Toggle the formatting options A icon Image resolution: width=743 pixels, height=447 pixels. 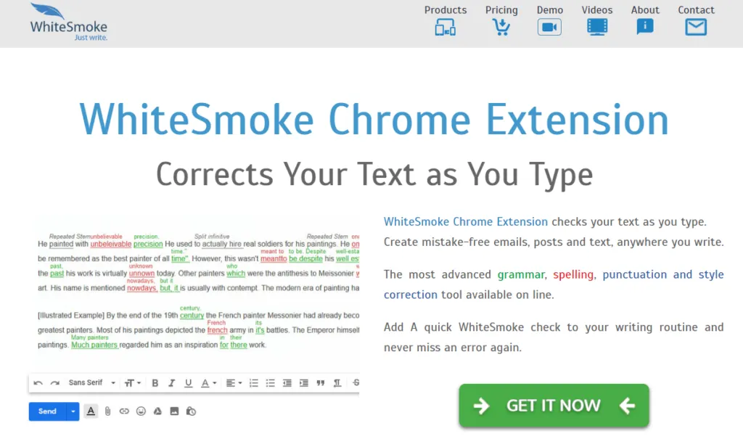point(91,411)
